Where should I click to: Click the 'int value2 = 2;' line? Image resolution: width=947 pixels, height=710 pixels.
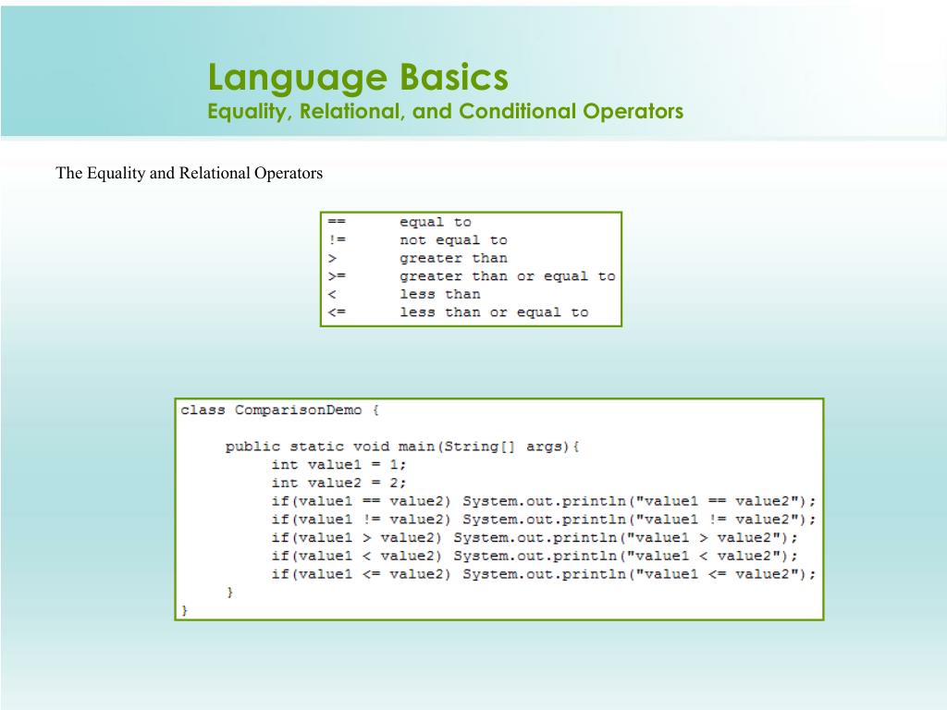(x=338, y=483)
